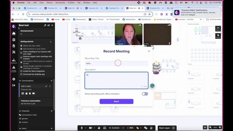Open the random channel
Screen dimensions: 233x131
pyautogui.click(x=24, y=122)
